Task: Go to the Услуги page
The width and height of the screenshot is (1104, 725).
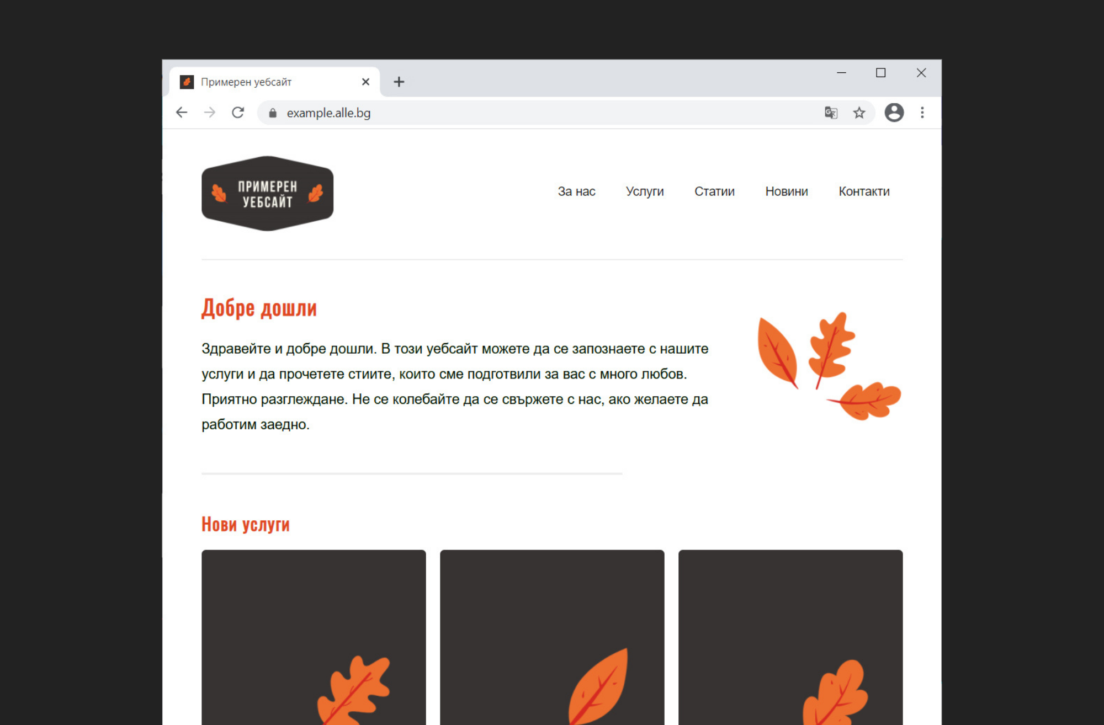Action: (x=645, y=191)
